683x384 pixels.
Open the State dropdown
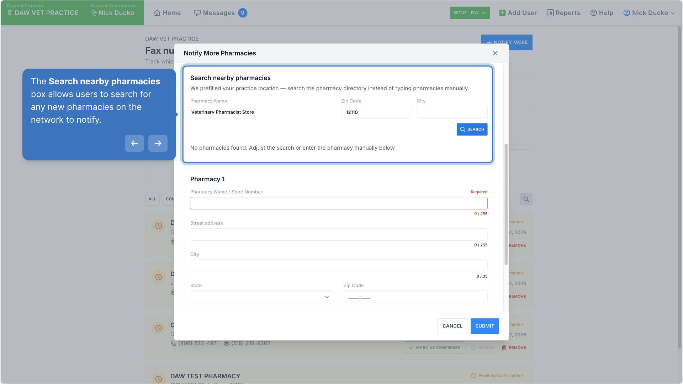[x=262, y=297]
